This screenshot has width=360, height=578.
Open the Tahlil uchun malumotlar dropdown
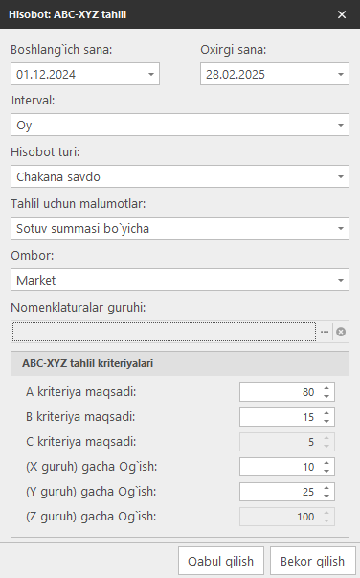[x=341, y=228]
